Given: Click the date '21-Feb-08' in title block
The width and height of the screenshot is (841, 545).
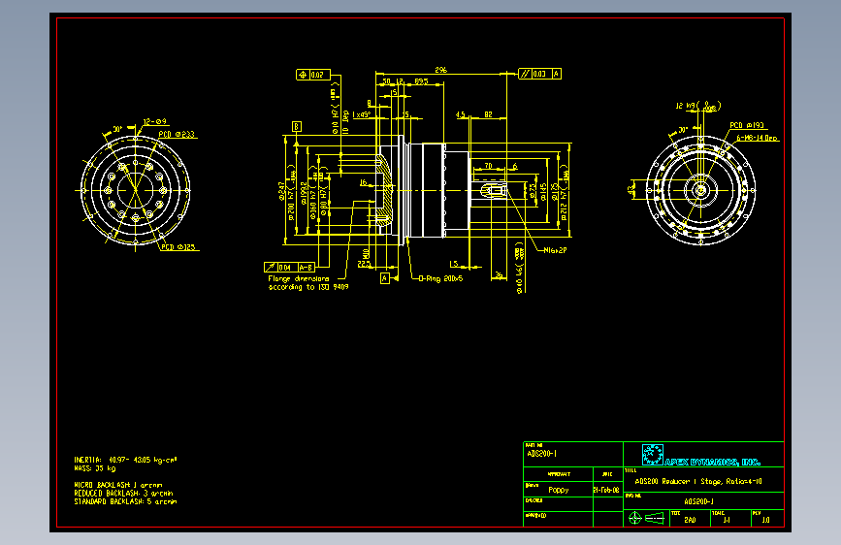Looking at the screenshot, I should pos(606,490).
